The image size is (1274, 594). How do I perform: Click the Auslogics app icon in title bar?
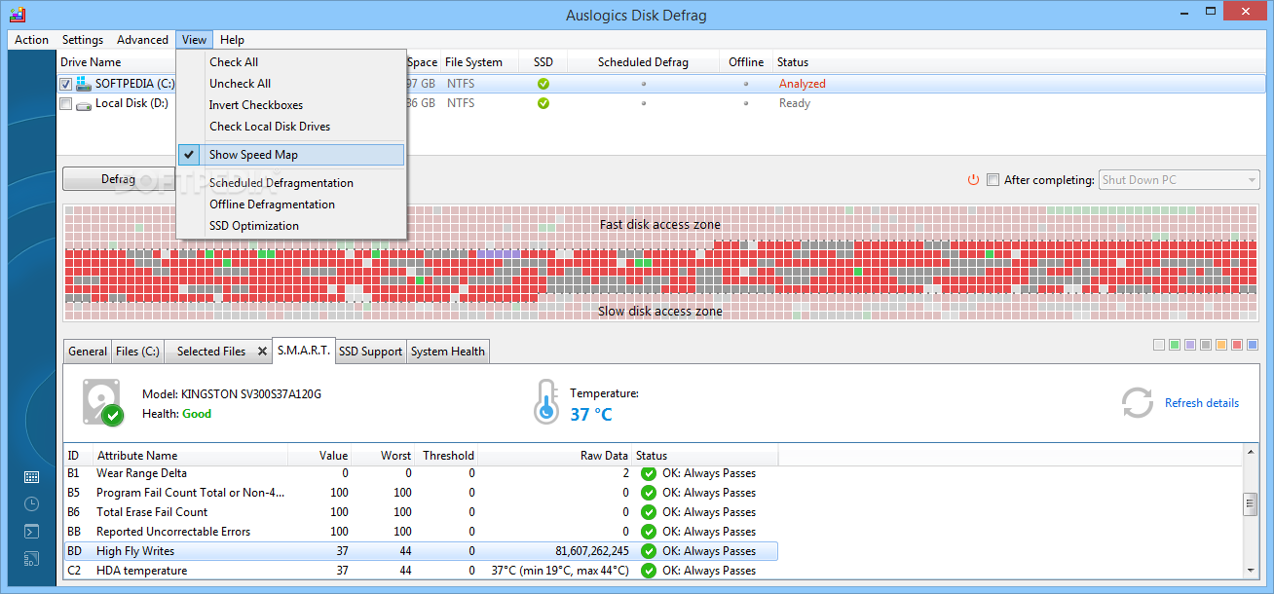tap(17, 15)
